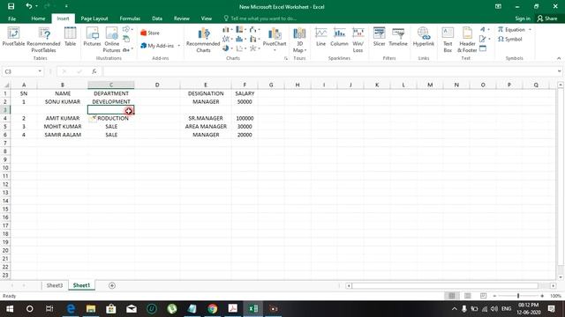Insert a Text Box

pos(448,40)
